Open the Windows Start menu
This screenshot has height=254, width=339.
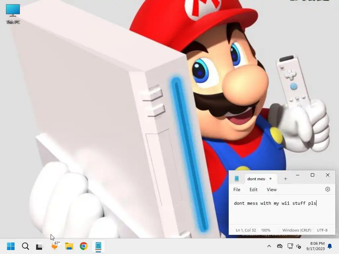click(x=11, y=246)
